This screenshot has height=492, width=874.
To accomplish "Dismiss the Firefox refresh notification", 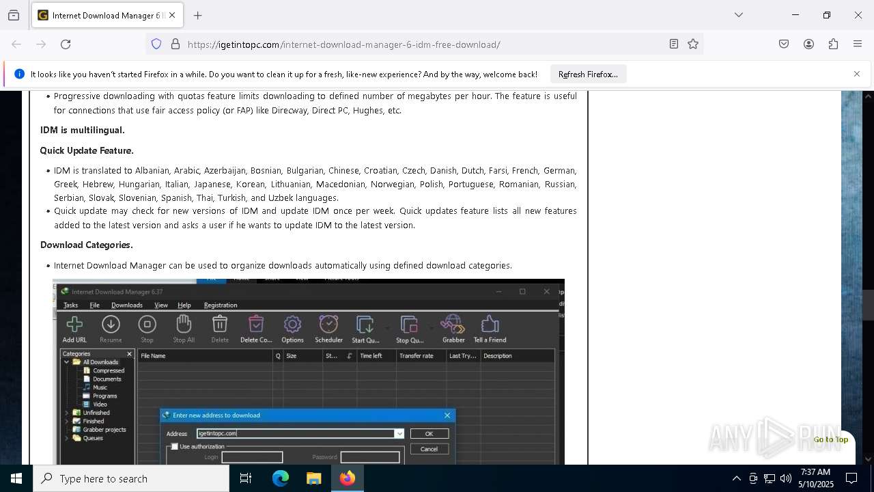I will pos(857,74).
